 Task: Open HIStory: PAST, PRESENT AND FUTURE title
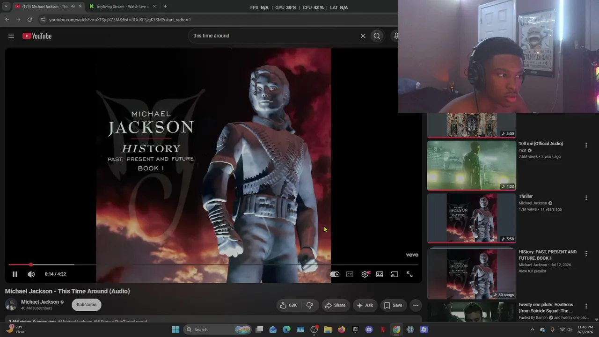click(548, 255)
